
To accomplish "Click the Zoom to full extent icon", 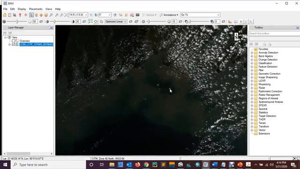I will [66, 15].
